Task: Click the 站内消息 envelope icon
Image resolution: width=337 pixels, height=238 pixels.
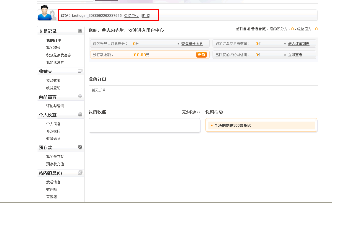Action: (80, 172)
